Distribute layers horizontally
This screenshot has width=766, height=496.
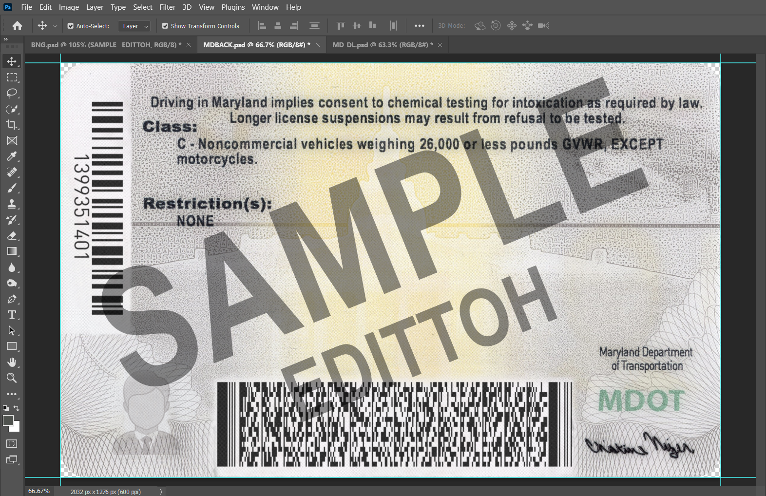click(x=393, y=26)
